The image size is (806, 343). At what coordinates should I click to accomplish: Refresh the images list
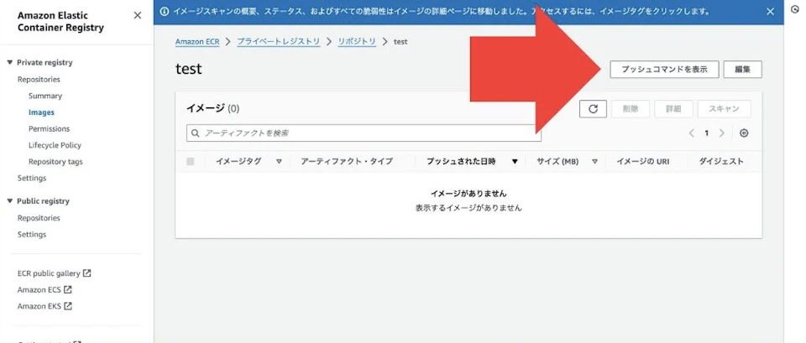(594, 109)
